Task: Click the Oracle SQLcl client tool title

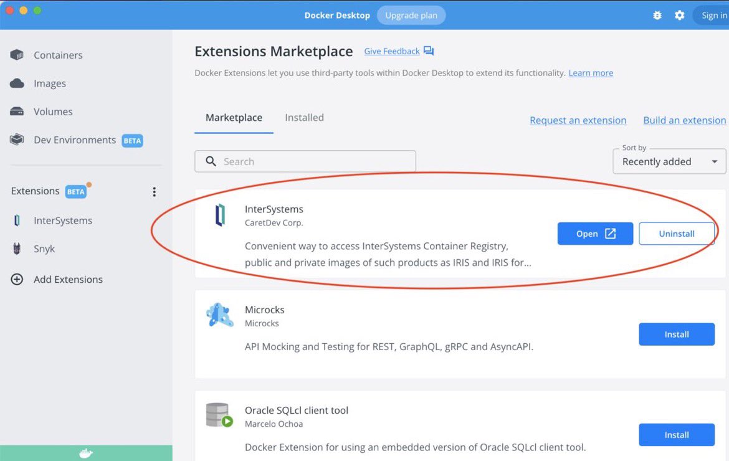Action: [296, 411]
